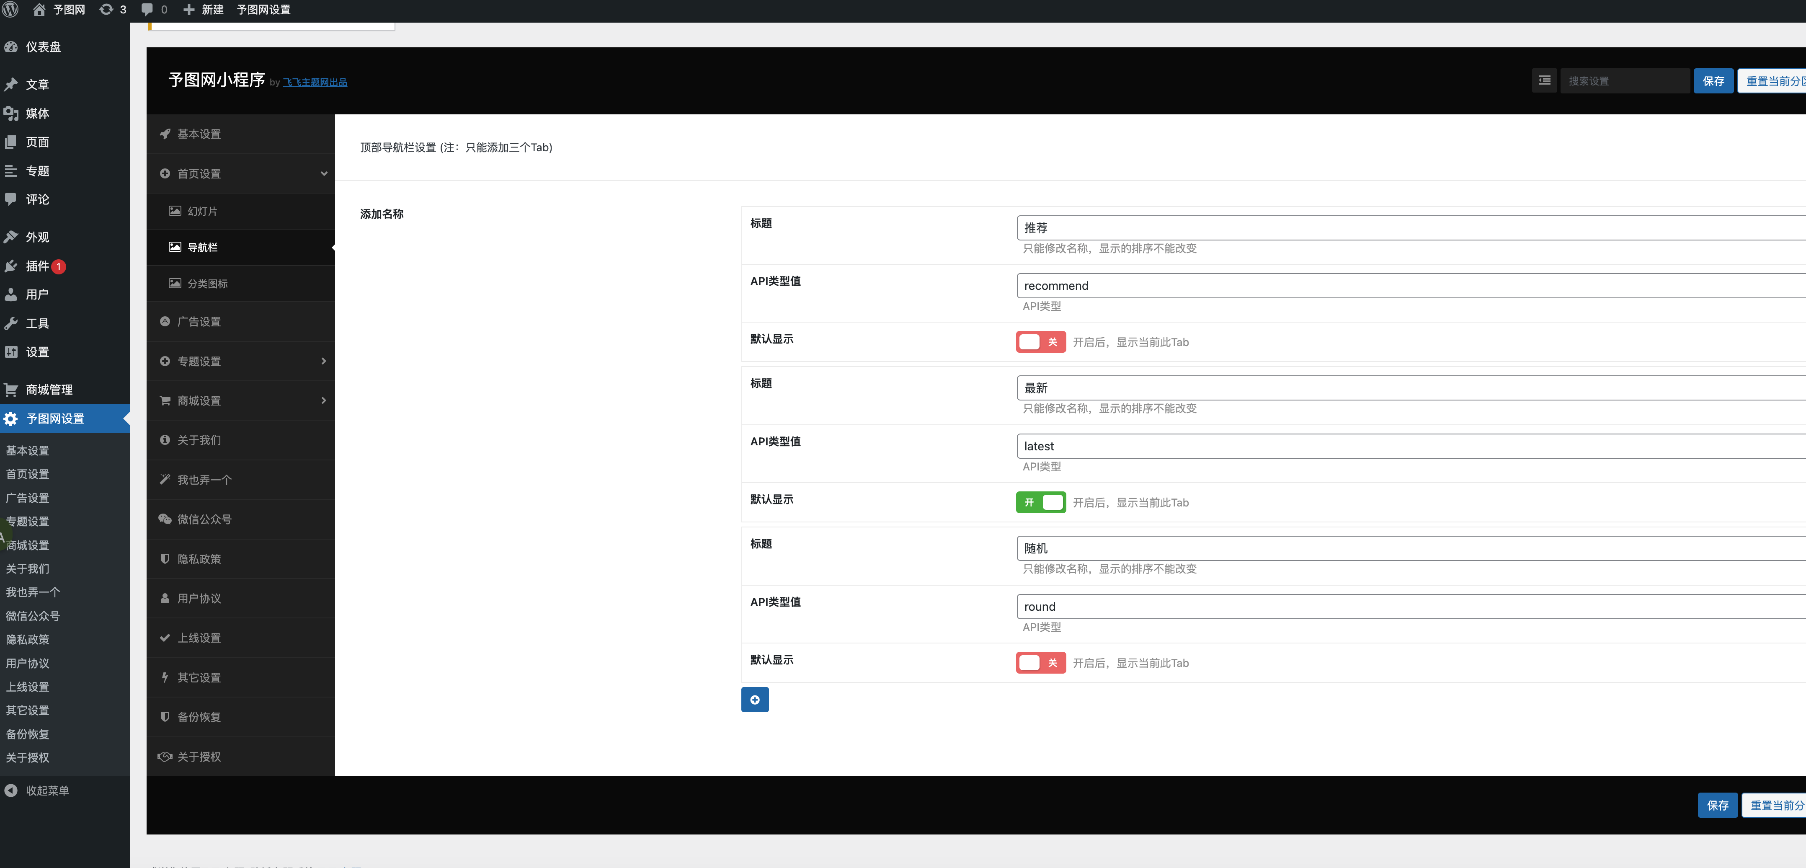Image resolution: width=1806 pixels, height=868 pixels.
Task: Click the blue add-item plus button
Action: click(754, 700)
